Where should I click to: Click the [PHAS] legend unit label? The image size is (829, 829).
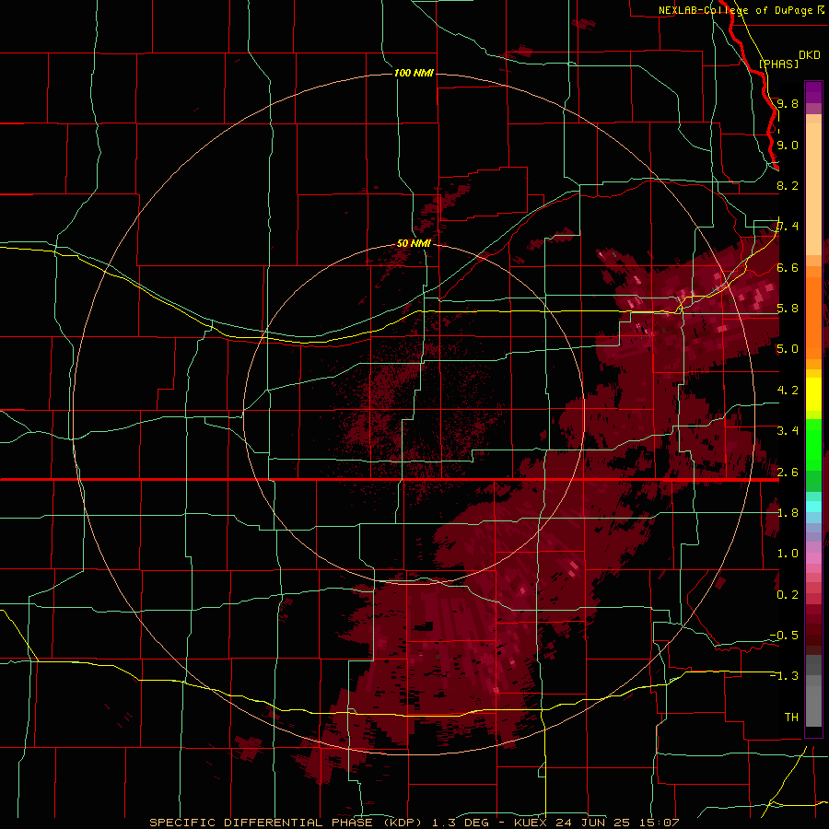point(778,64)
